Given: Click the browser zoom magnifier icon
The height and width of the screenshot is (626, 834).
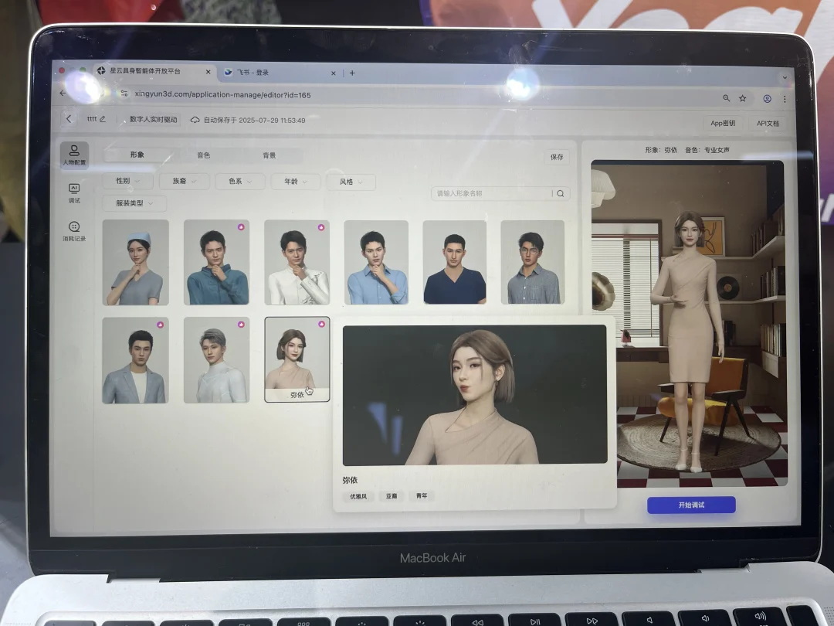Looking at the screenshot, I should click(726, 98).
